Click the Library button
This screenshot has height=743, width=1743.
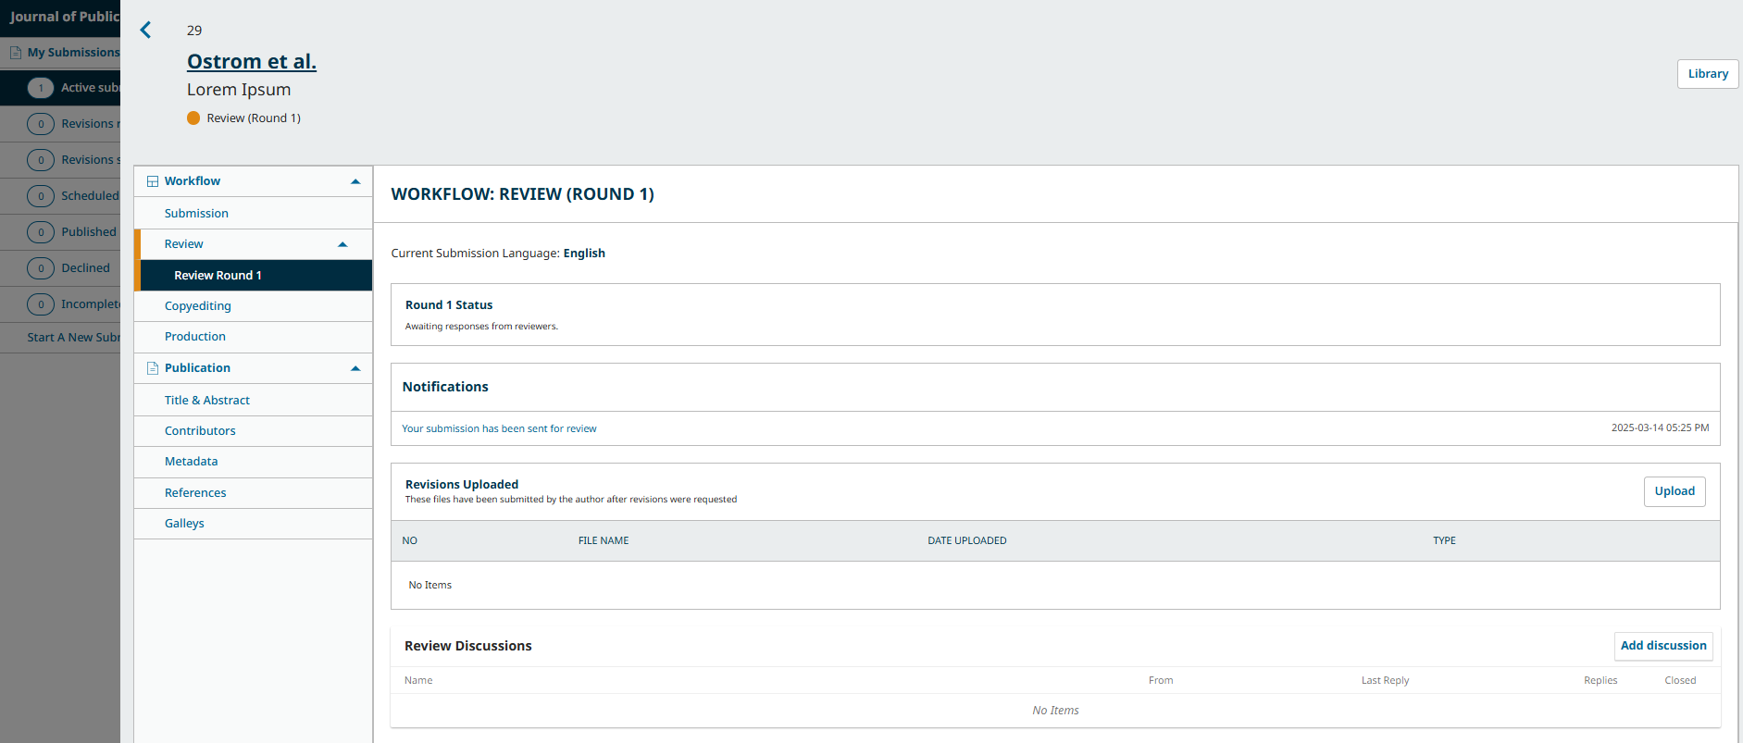tap(1708, 74)
